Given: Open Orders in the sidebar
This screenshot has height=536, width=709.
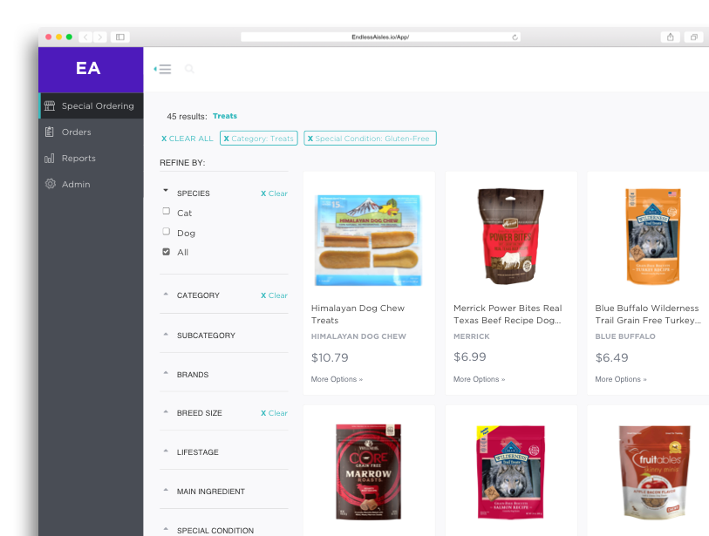Looking at the screenshot, I should [x=92, y=132].
